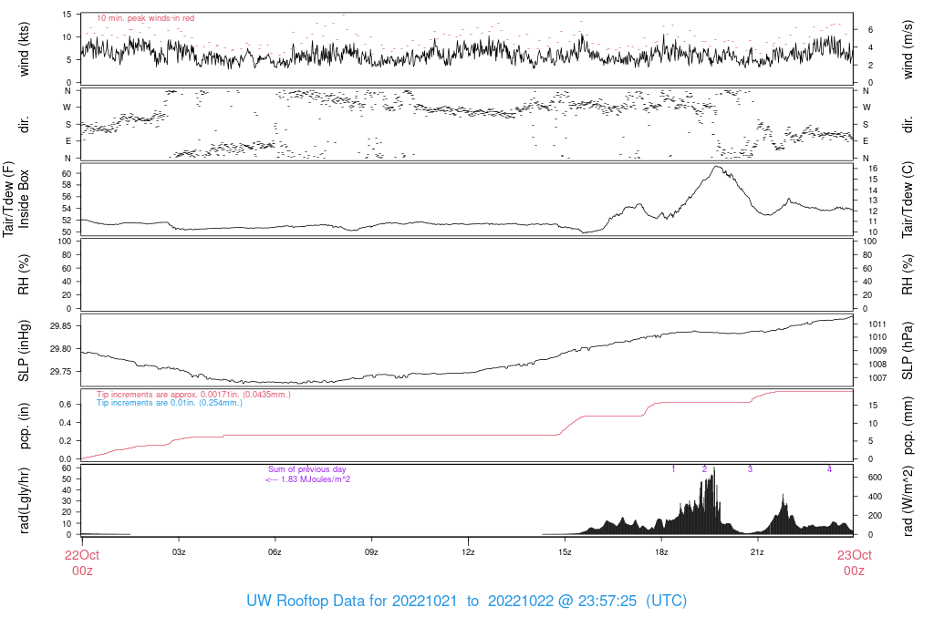Click the left 'RH (%)' axis label

pyautogui.click(x=23, y=274)
